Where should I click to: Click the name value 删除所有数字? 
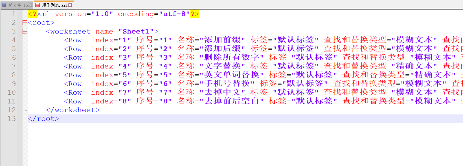point(232,57)
